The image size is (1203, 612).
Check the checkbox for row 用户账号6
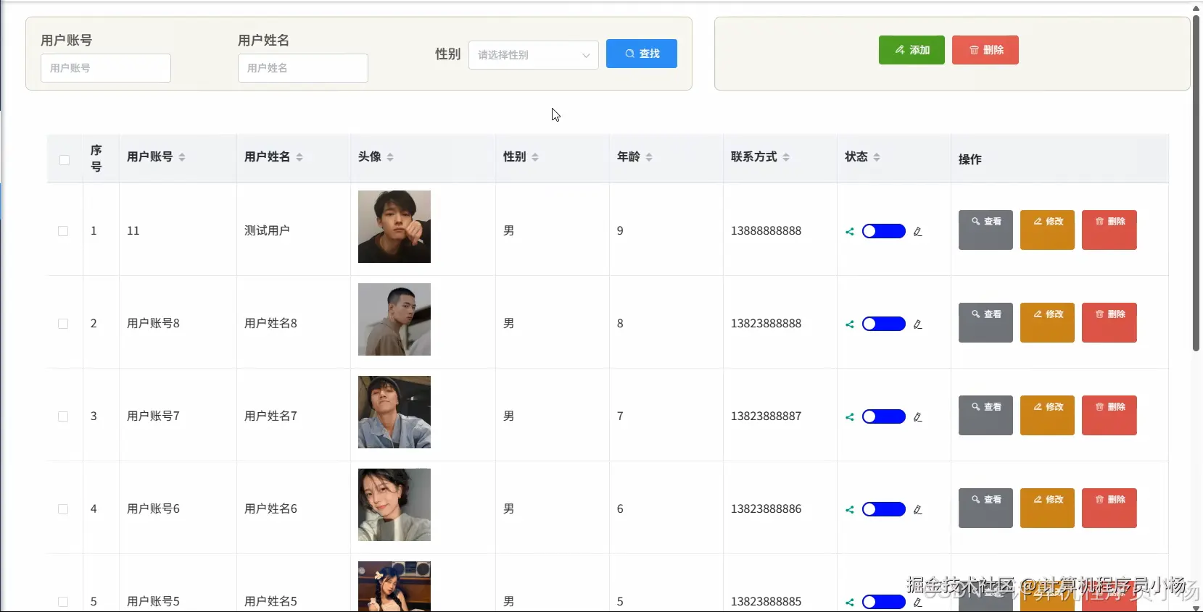click(63, 509)
